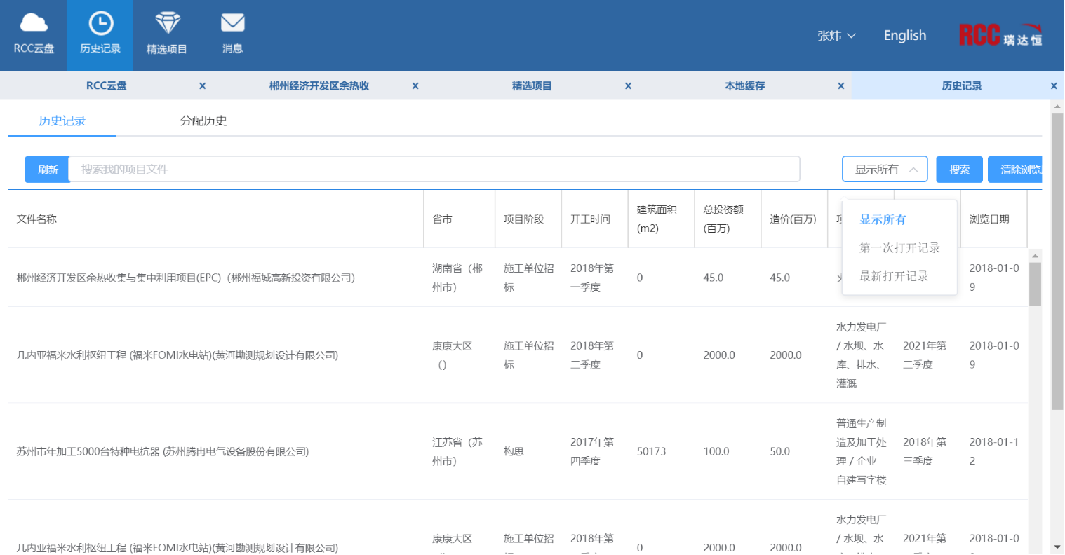The image size is (1065, 555).
Task: Close the 本地缓存 page tab
Action: point(841,85)
